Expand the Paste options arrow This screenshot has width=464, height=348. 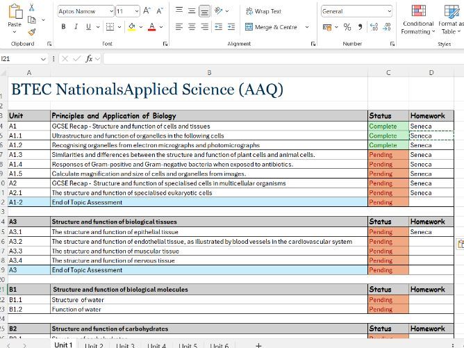[x=15, y=32]
